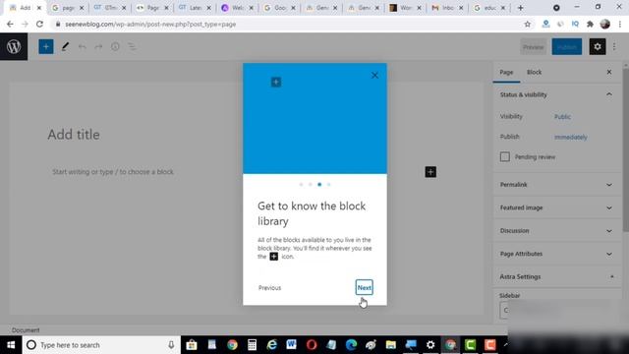Click the Start writing paragraph placeholder

click(x=113, y=172)
